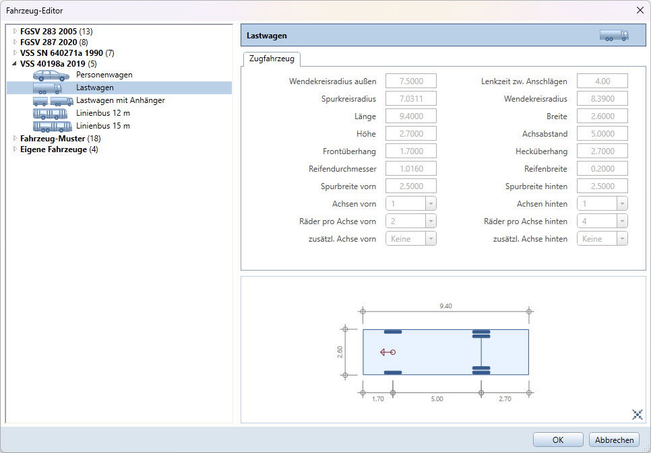Click the Breite value field
The width and height of the screenshot is (651, 453).
click(602, 116)
